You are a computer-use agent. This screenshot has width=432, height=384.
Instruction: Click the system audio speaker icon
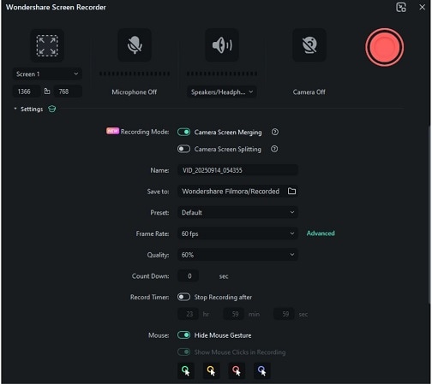(x=222, y=45)
